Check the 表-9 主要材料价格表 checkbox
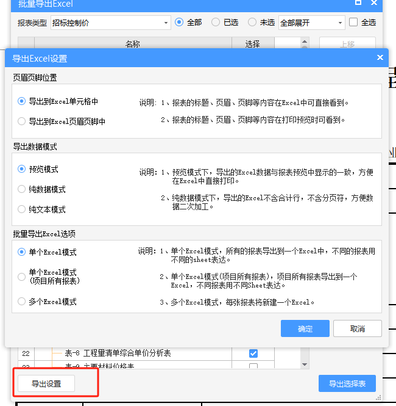 click(x=253, y=366)
